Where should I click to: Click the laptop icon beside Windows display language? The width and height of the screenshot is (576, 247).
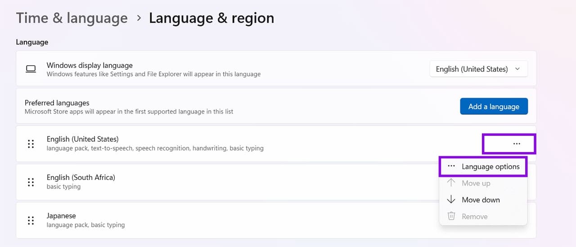[31, 69]
